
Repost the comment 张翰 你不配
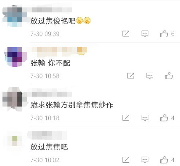coord(130,76)
